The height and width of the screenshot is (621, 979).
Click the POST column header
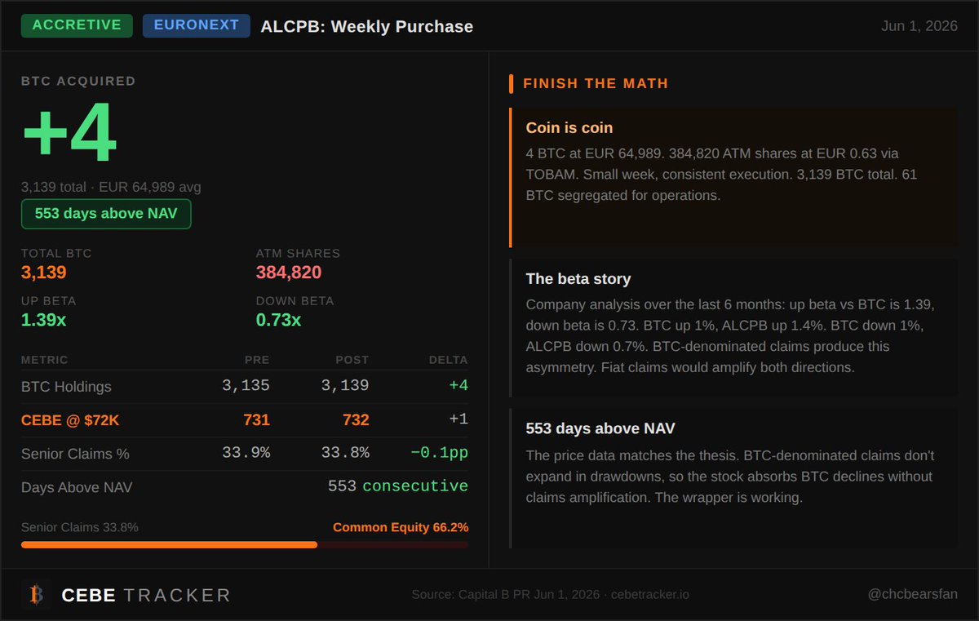(352, 360)
